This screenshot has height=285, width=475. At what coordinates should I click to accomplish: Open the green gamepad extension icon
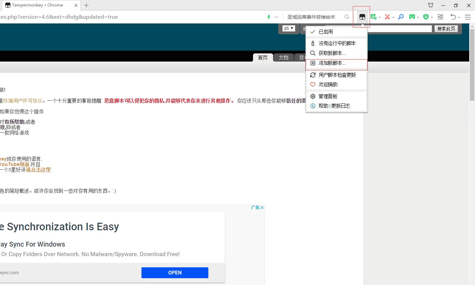(x=412, y=17)
